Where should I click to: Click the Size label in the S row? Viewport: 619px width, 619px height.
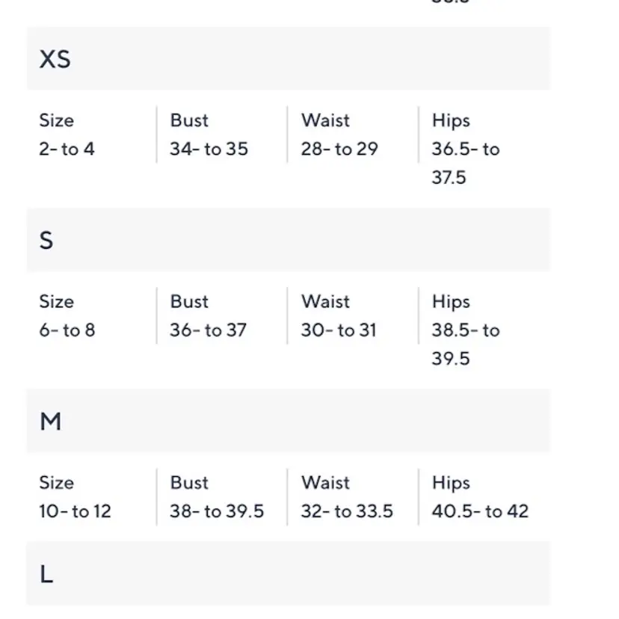pyautogui.click(x=56, y=301)
